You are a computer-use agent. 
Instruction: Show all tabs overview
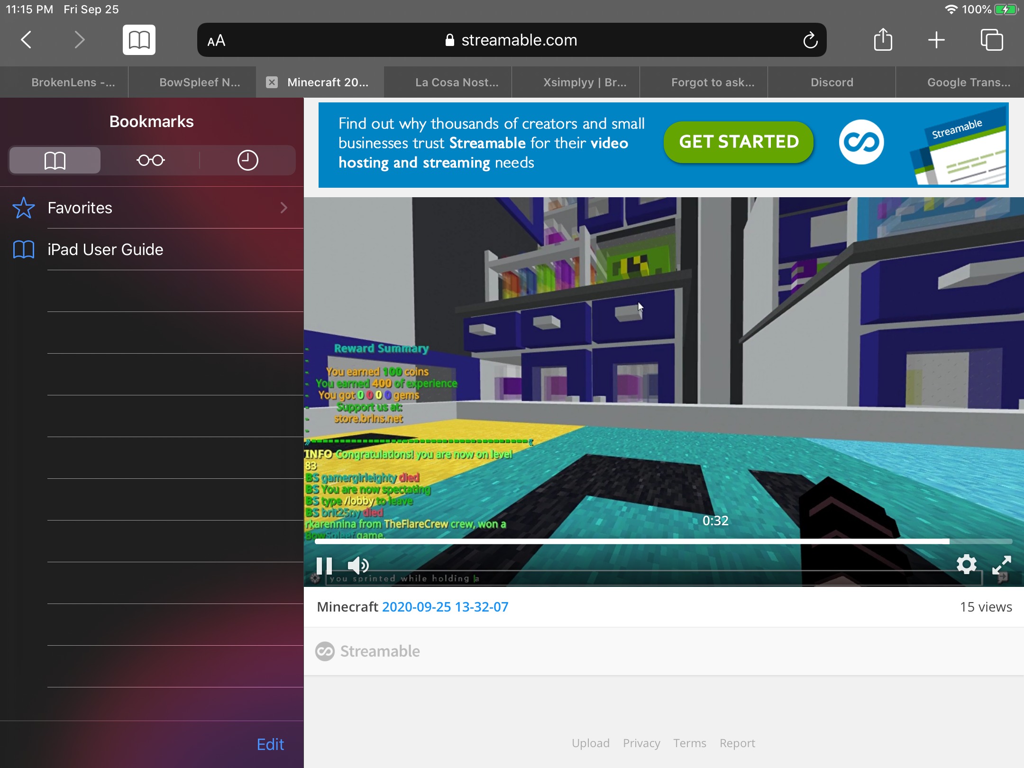[992, 40]
